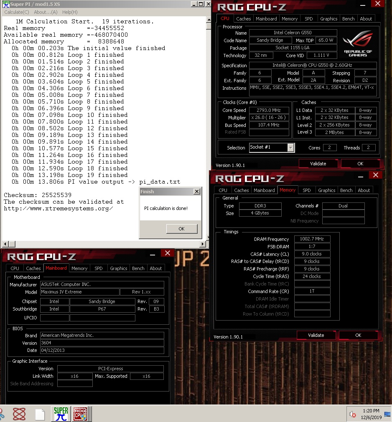
Task: Switch to Memory tab in Mainboard CPU-Z window
Action: click(x=79, y=268)
